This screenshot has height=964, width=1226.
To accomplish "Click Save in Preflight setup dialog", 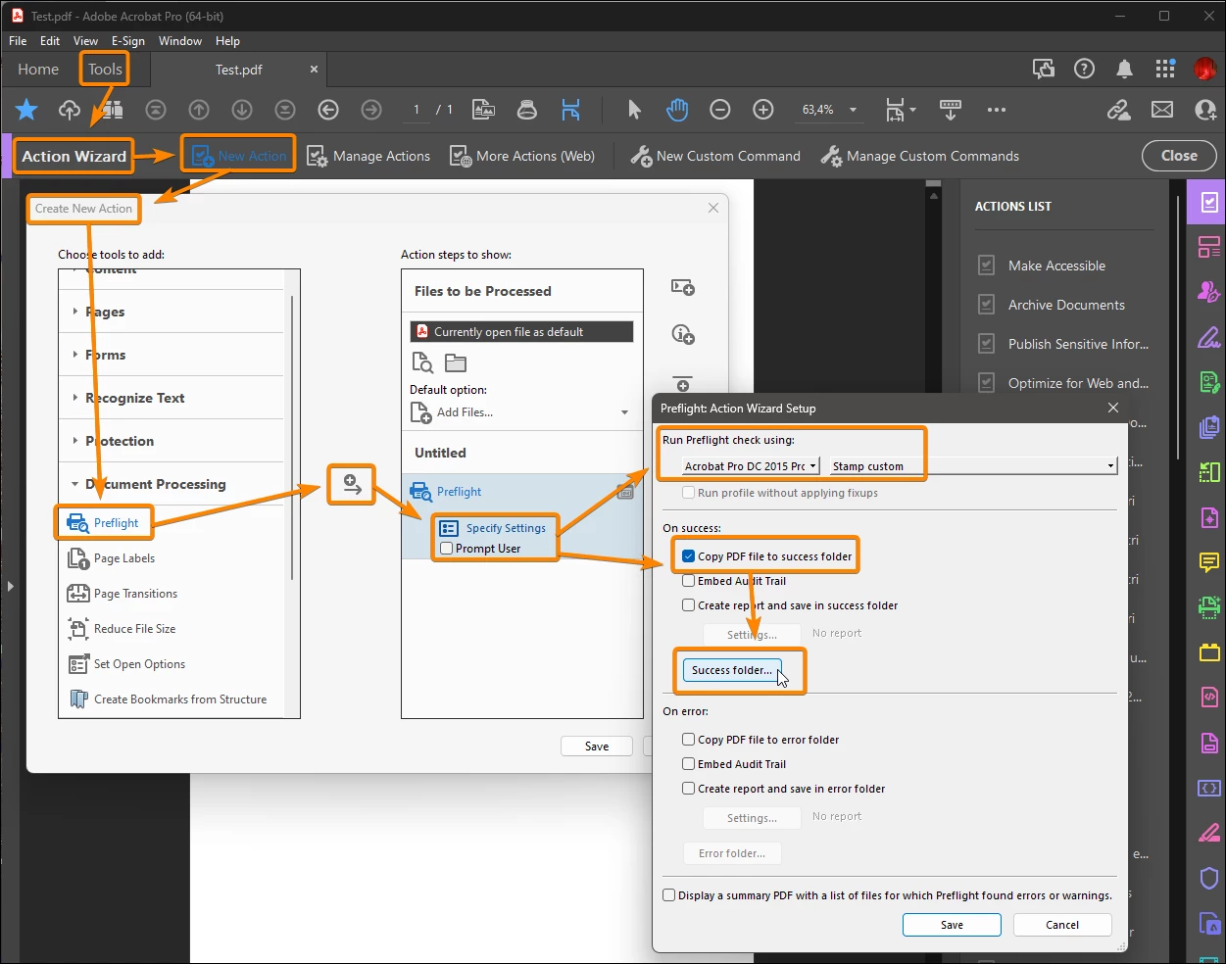I will (952, 925).
